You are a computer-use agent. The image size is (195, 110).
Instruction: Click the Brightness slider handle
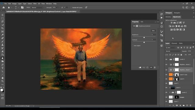(144, 37)
